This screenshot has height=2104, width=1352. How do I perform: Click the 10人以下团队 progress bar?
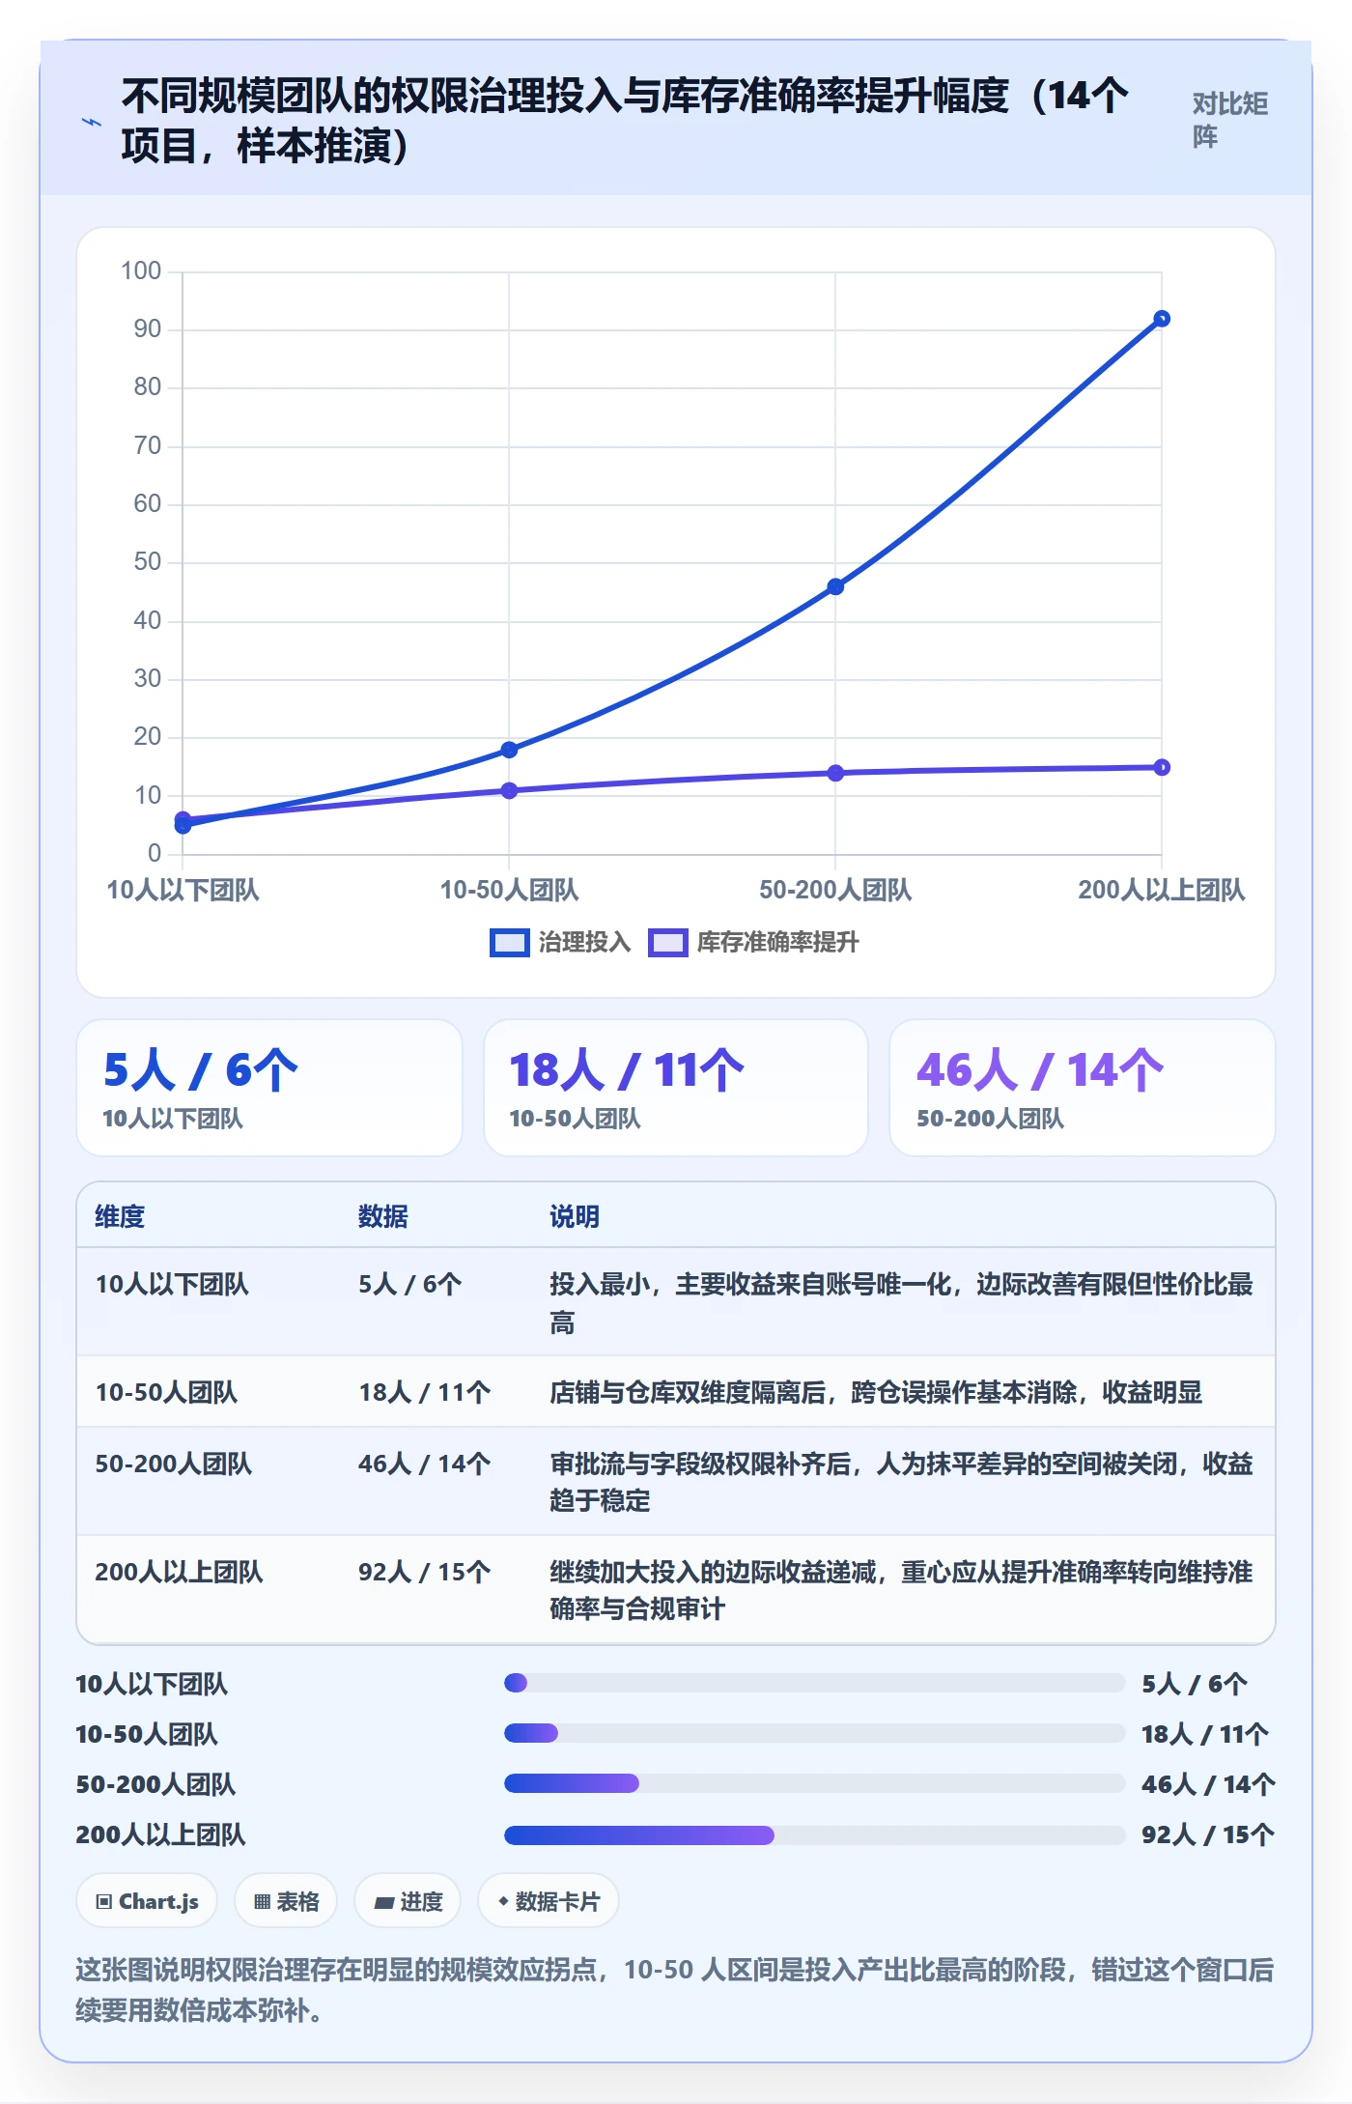(814, 1683)
